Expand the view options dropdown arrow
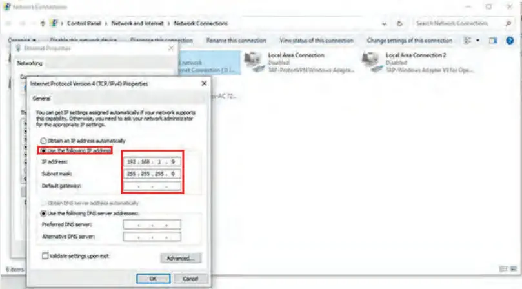522x289 pixels. pyautogui.click(x=477, y=40)
